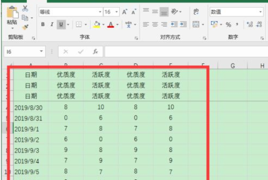Open underline style dropdown arrow
This screenshot has height=180, width=268.
click(68, 25)
